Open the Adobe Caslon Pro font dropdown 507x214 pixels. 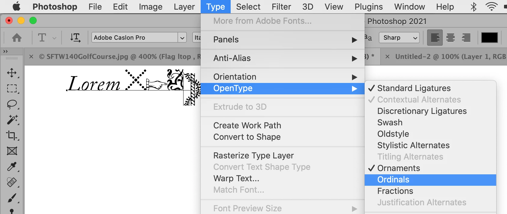tap(182, 38)
